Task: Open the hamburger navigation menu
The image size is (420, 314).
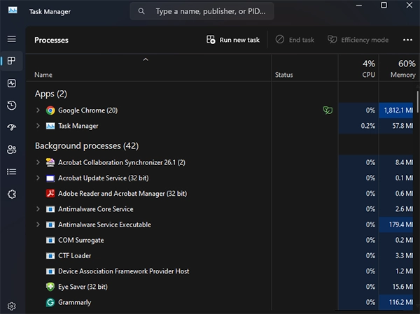Action: 11,39
